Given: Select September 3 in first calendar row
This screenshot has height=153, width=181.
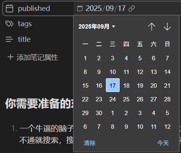Looking at the screenshot, I should [x=113, y=58].
